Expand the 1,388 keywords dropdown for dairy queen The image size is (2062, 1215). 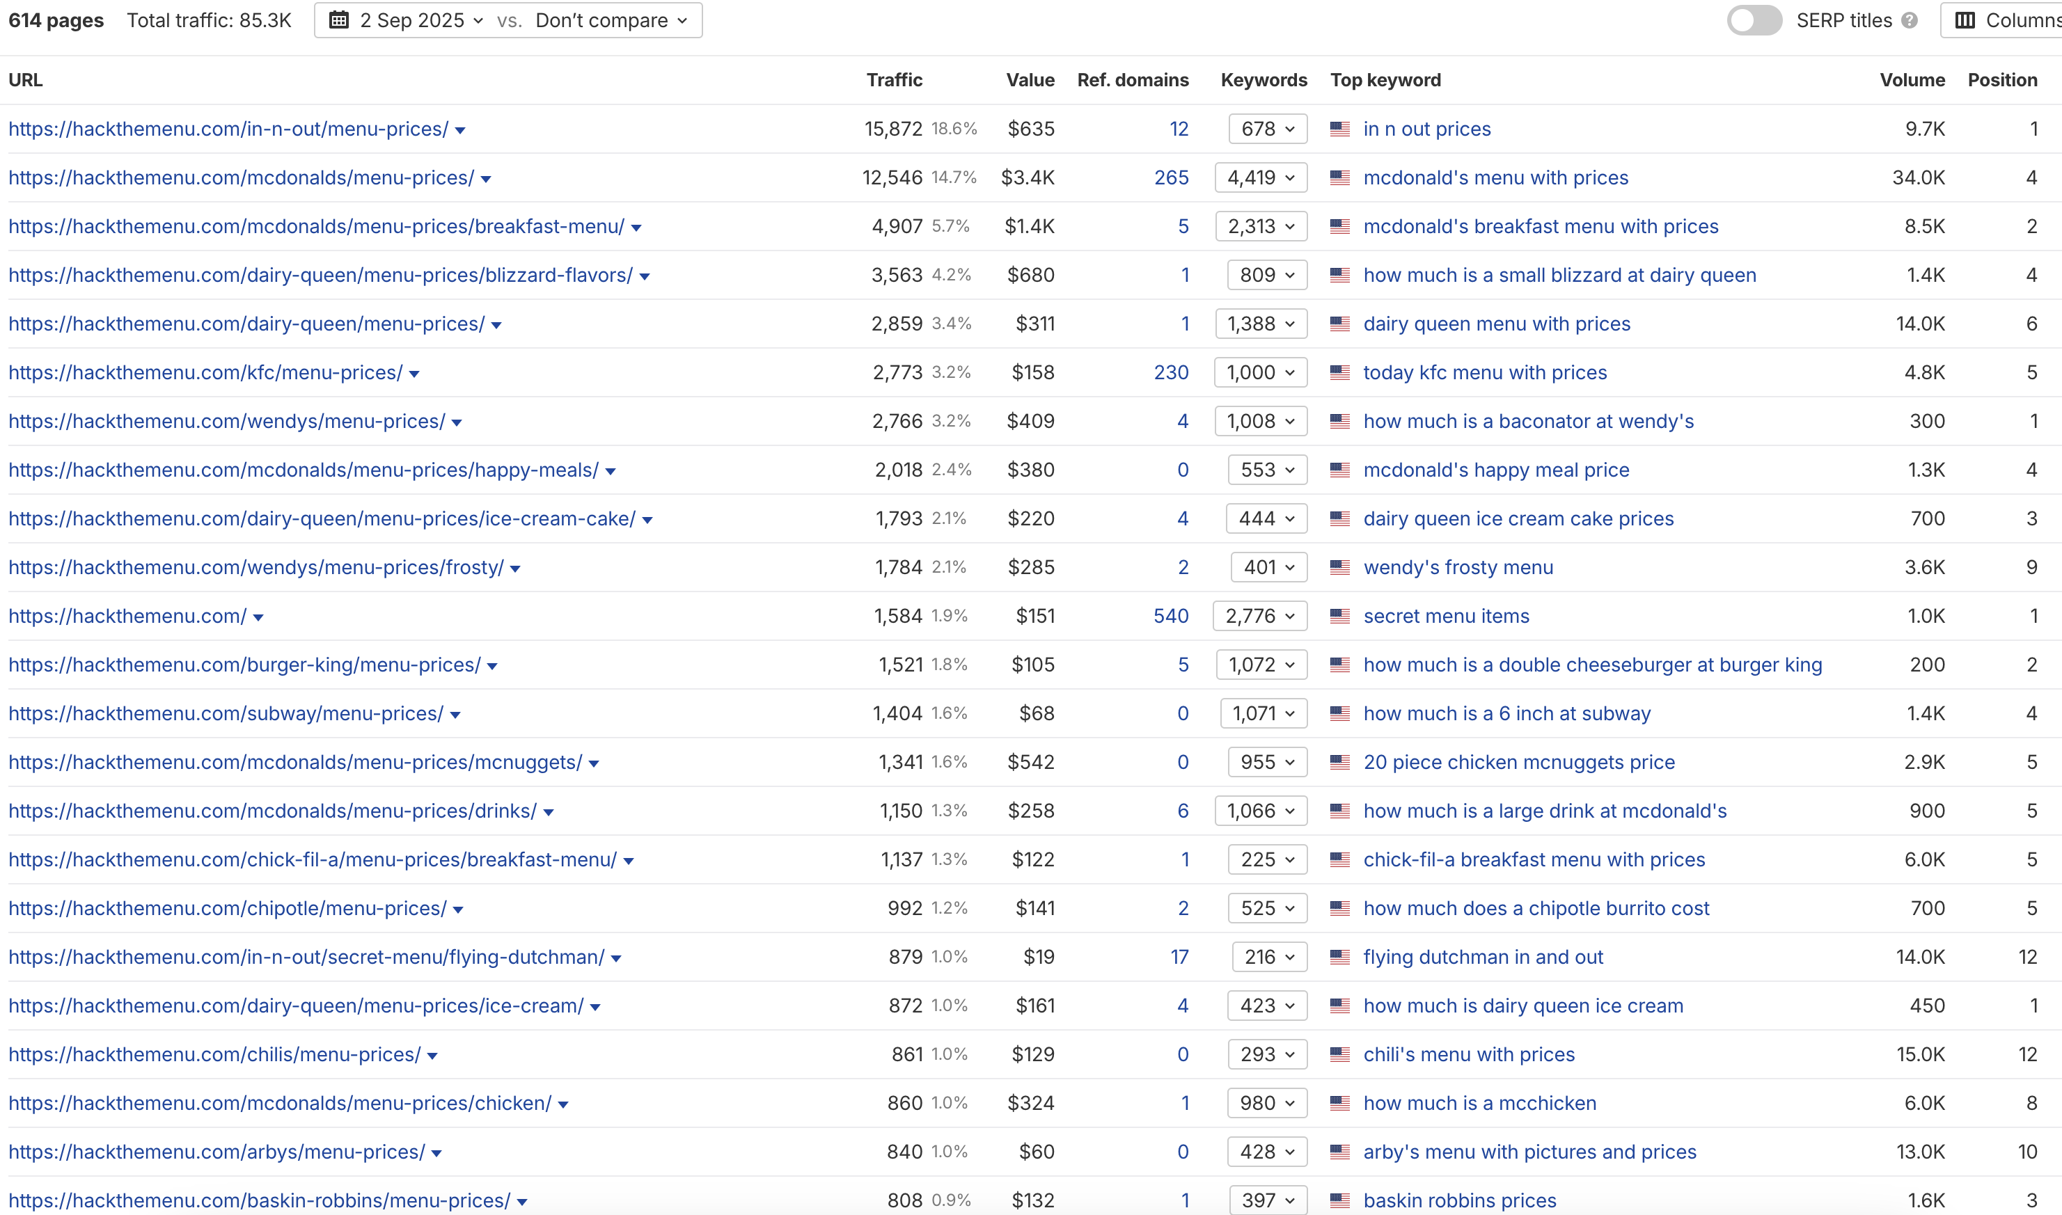(x=1260, y=324)
